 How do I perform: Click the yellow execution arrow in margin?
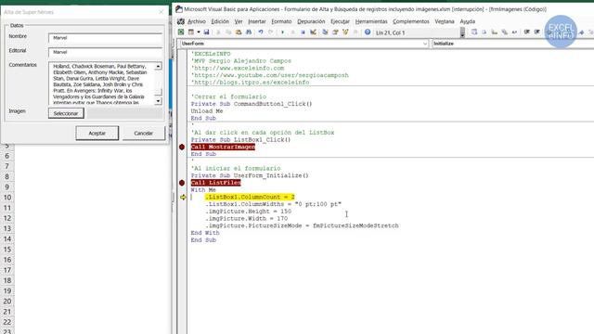184,197
